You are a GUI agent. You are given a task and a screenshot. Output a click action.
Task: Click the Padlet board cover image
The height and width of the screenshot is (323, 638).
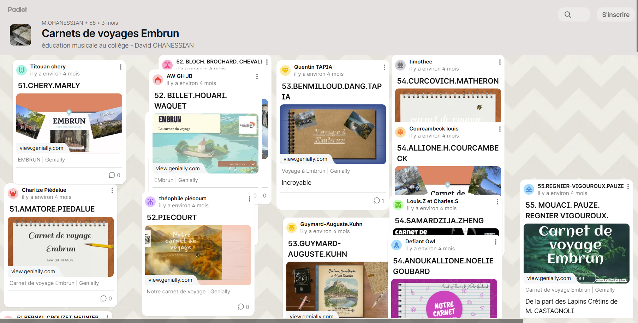(20, 35)
